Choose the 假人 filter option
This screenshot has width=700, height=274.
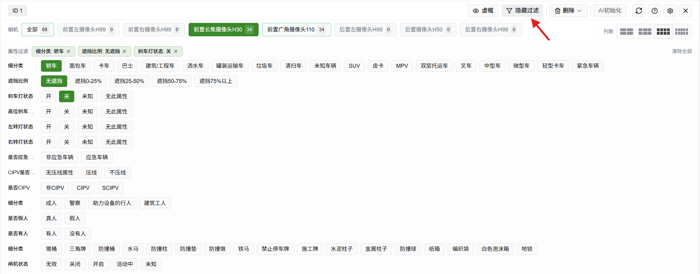pyautogui.click(x=75, y=218)
